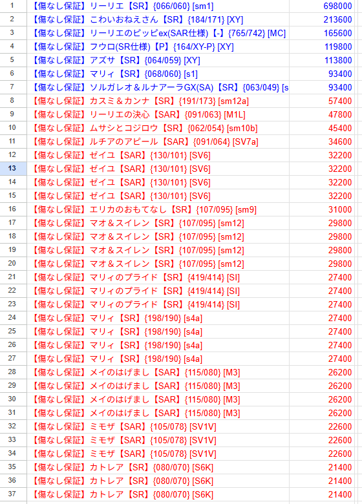362x504 pixels.
Task: Select row header 8
Action: (13, 101)
